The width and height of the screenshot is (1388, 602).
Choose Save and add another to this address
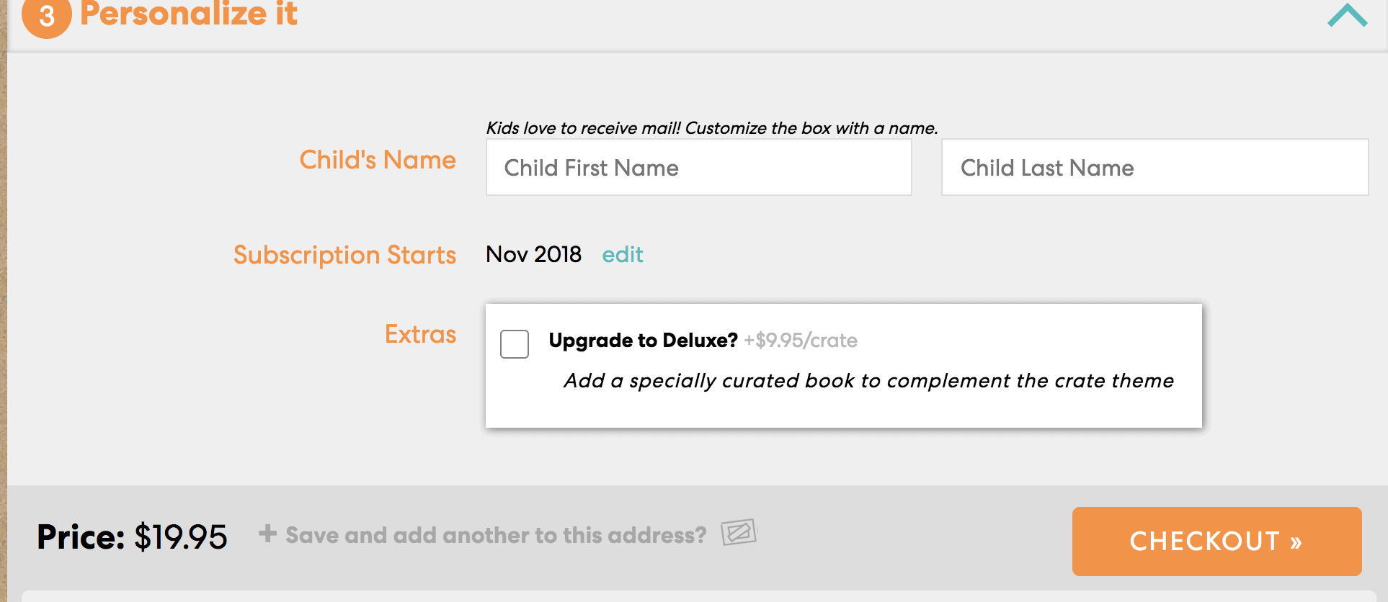(x=496, y=535)
